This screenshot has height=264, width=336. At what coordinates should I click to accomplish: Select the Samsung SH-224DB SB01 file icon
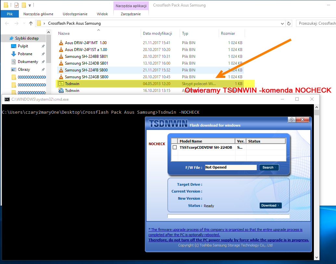coord(61,63)
